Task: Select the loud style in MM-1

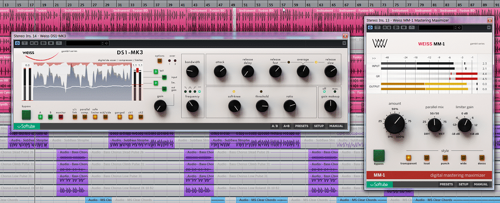Action: [427, 157]
